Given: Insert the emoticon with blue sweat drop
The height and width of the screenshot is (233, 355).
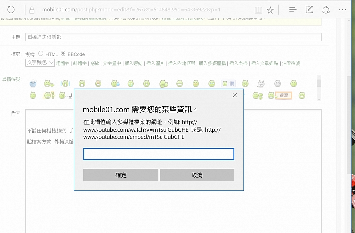Looking at the screenshot, I should point(115,84).
